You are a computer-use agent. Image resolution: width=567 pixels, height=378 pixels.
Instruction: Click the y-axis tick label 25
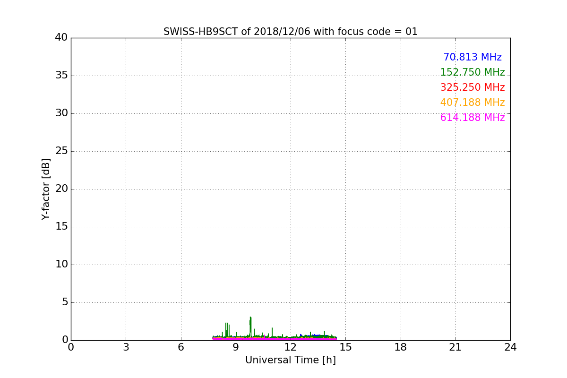click(61, 151)
